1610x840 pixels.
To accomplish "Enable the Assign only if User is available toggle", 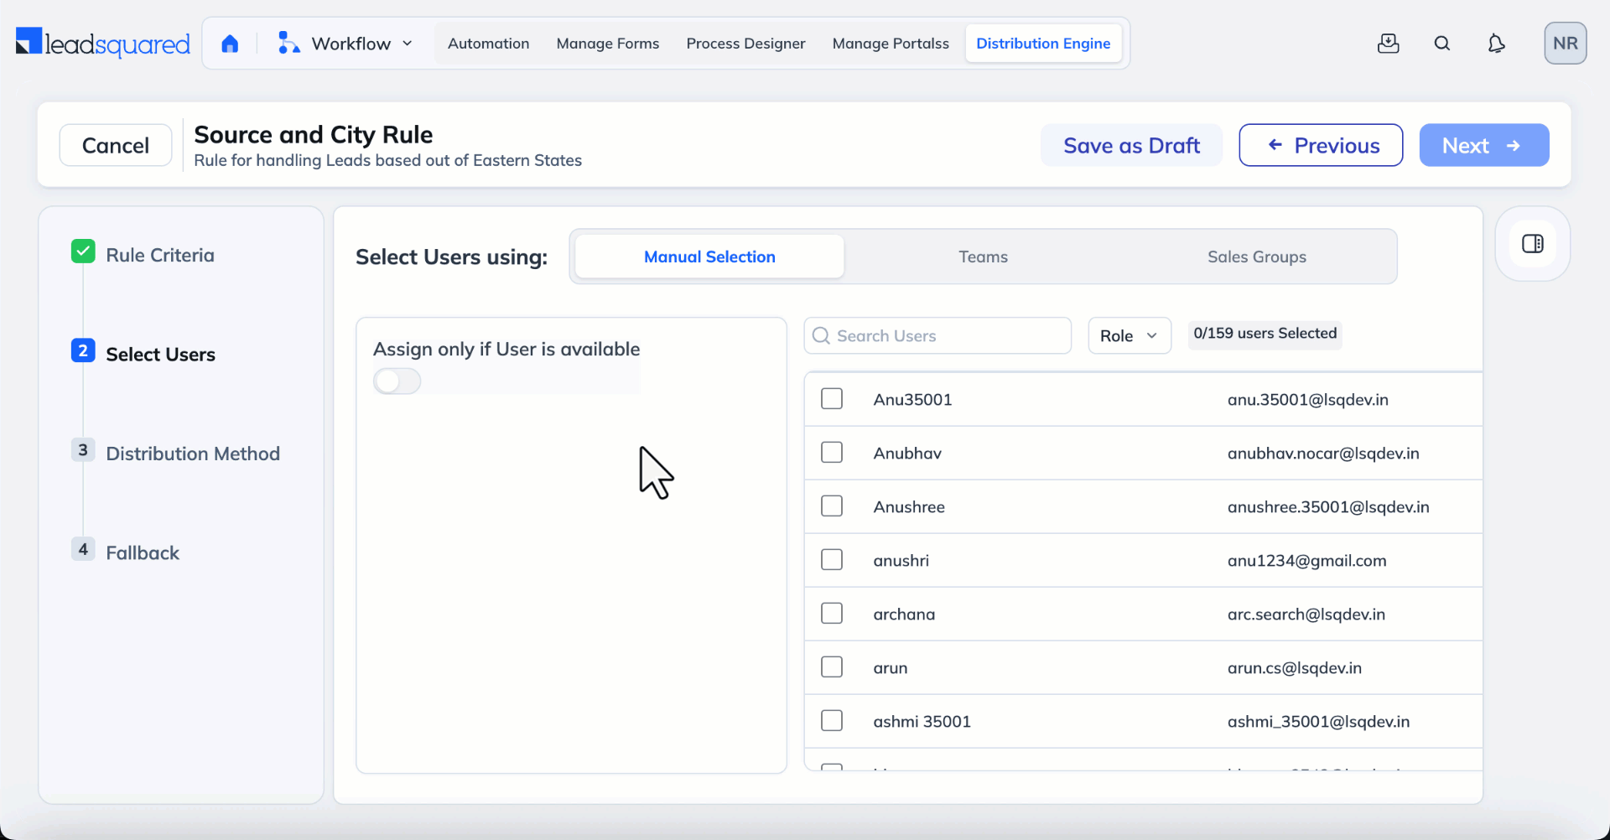I will coord(397,381).
